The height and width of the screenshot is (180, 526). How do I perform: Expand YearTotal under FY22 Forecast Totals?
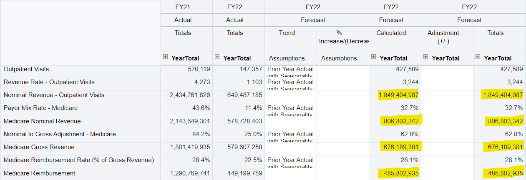[478, 57]
